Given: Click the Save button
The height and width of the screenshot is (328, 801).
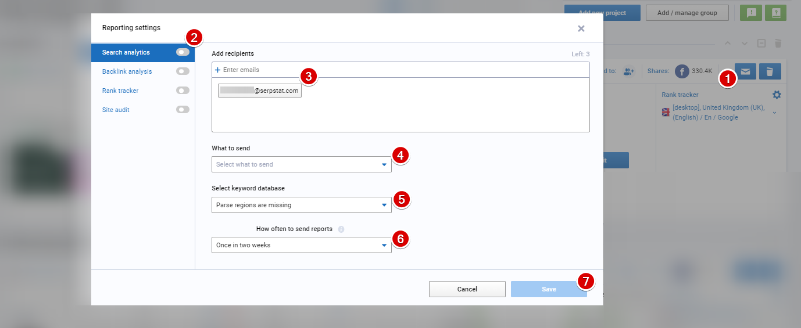Looking at the screenshot, I should pos(548,289).
